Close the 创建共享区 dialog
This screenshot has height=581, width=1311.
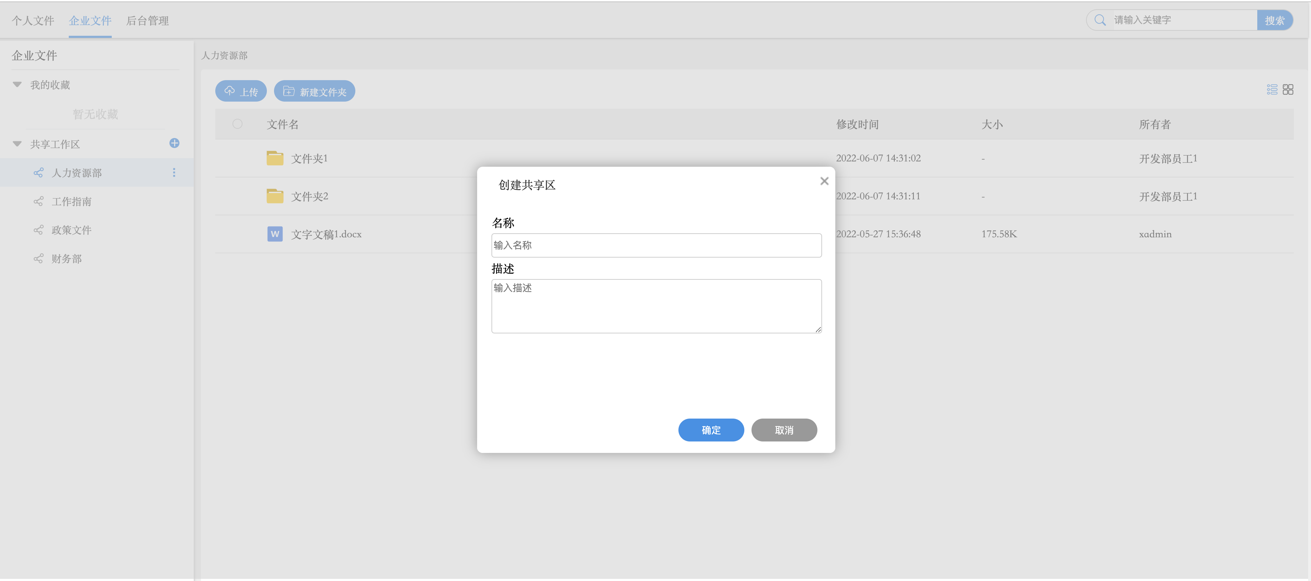(824, 181)
